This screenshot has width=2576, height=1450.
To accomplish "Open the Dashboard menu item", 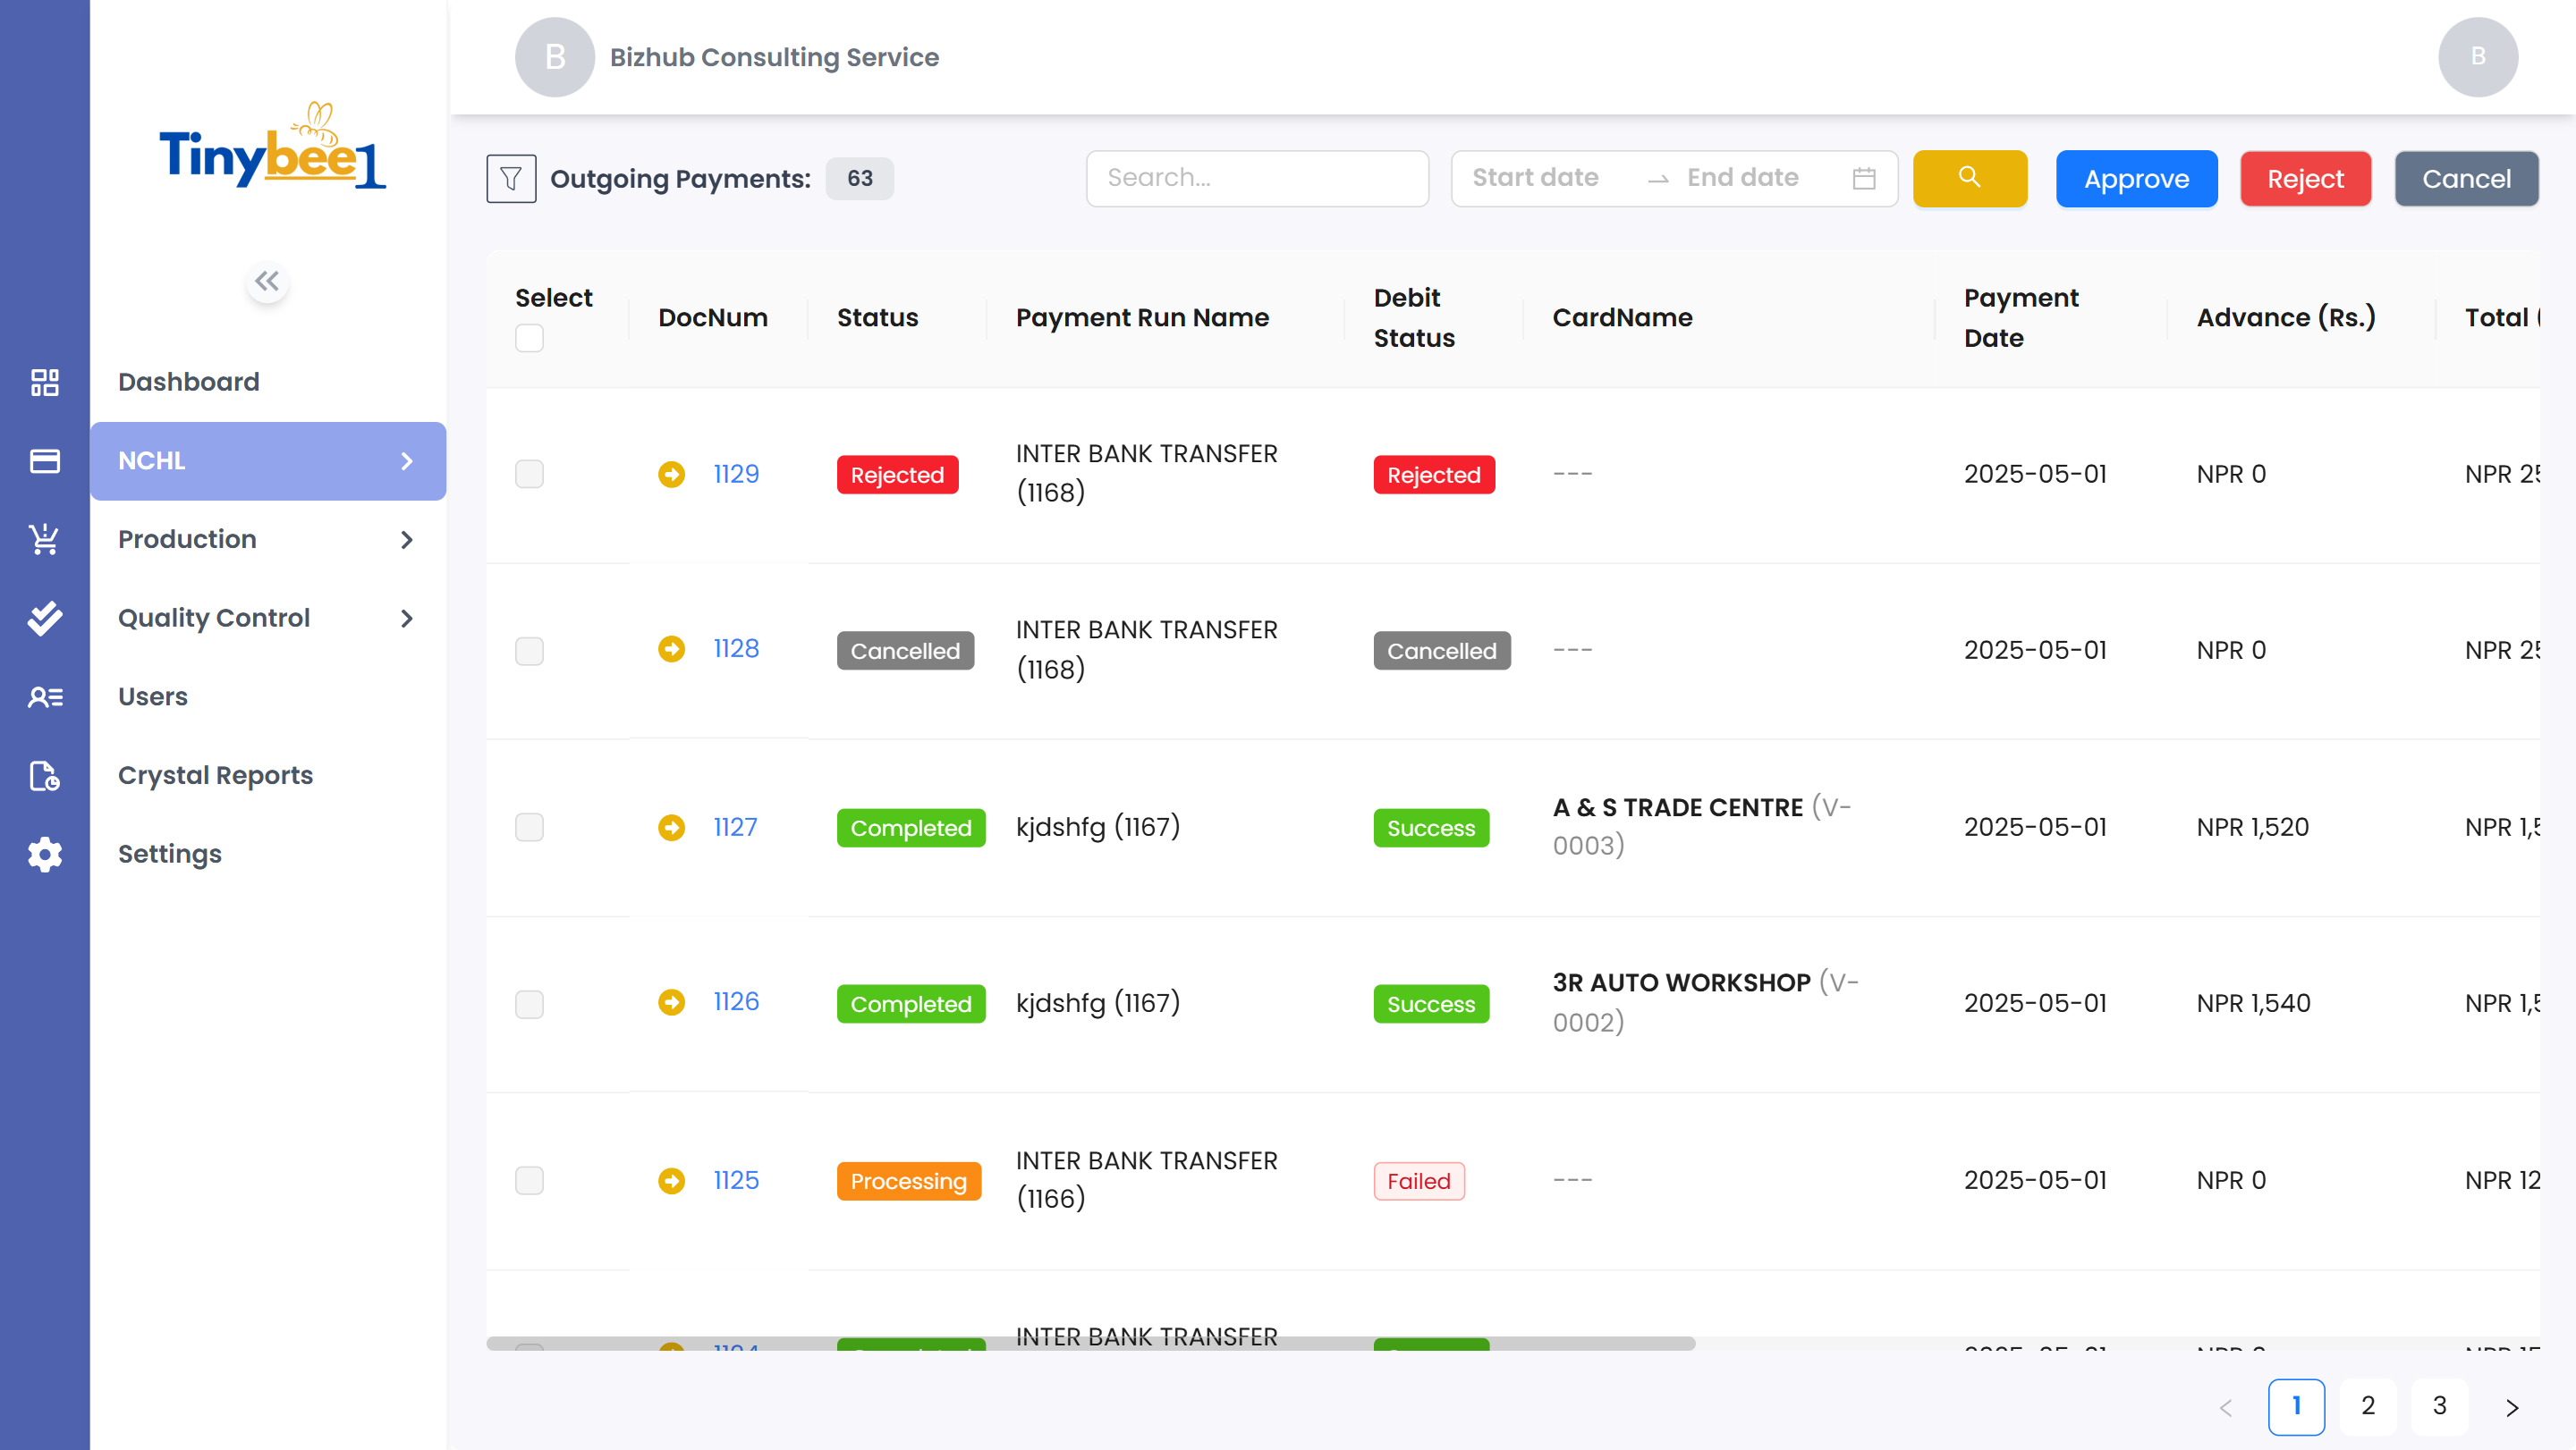I will point(268,382).
